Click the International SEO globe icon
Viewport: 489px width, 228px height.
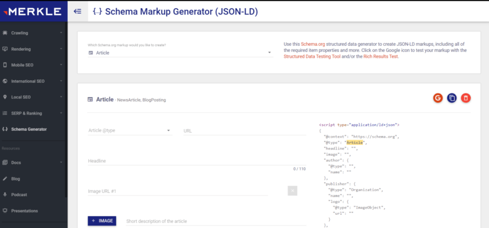tap(4, 81)
